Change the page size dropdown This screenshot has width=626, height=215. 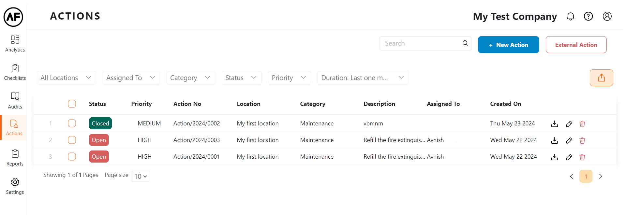pos(141,176)
